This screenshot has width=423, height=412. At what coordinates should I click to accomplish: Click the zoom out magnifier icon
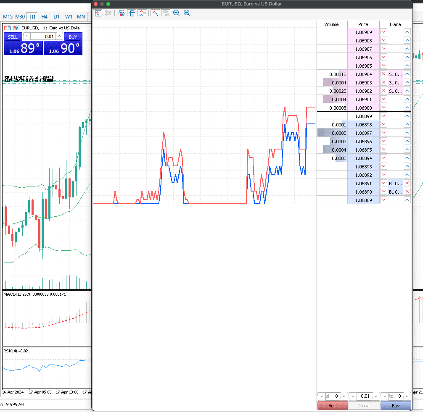point(187,13)
